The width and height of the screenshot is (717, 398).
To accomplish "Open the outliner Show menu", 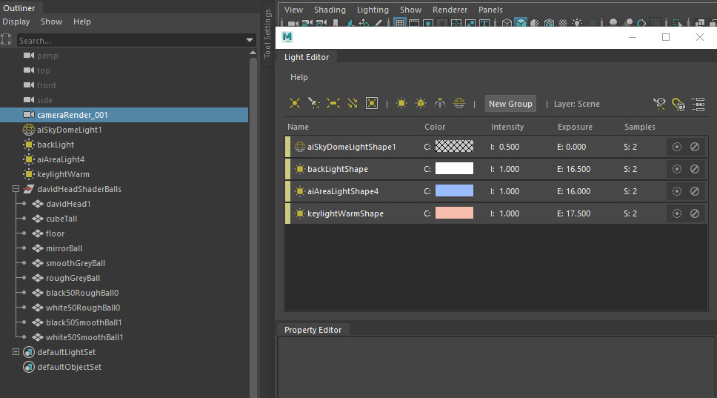I will coord(51,21).
